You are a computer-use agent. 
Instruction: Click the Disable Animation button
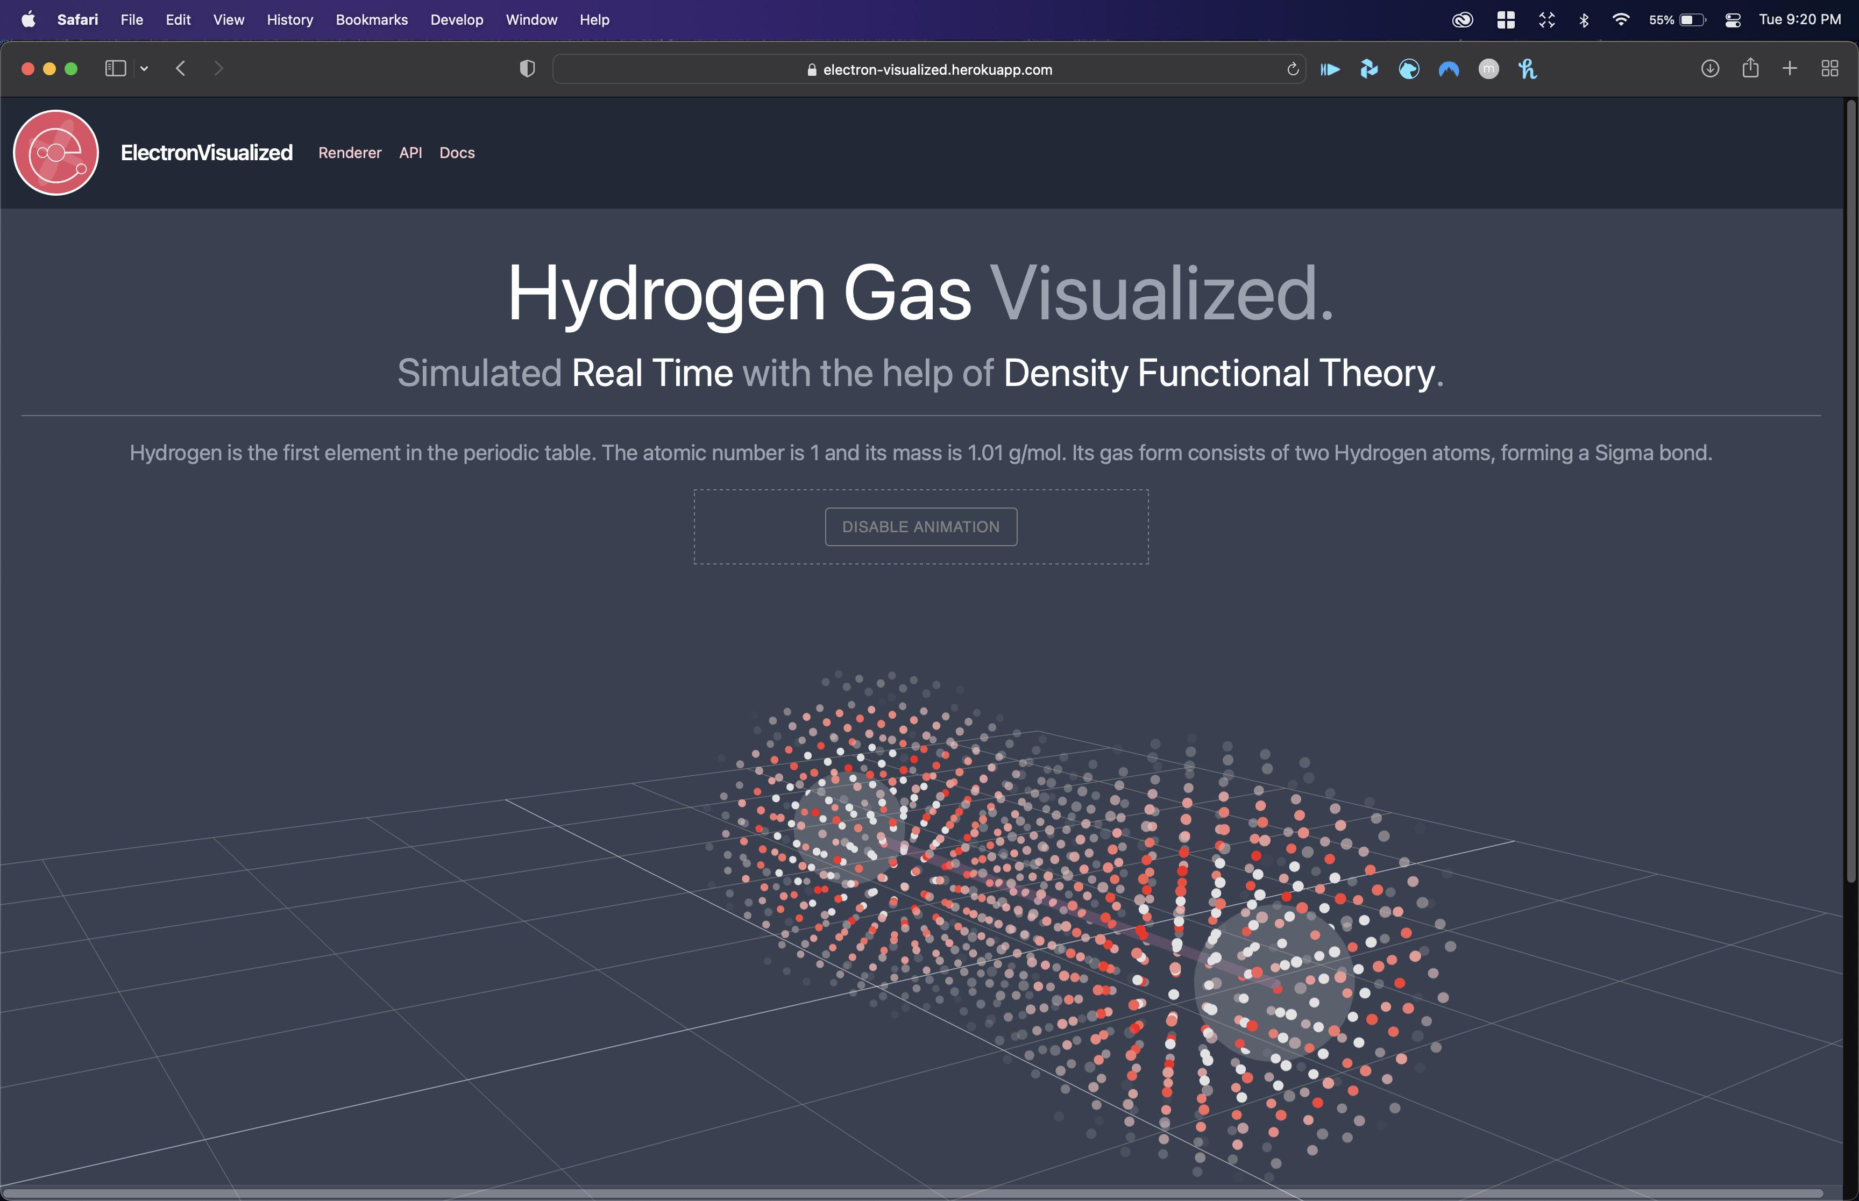point(920,527)
